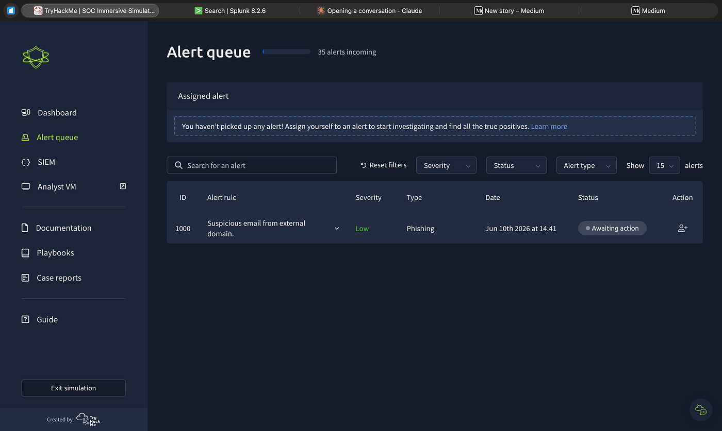Assign yourself to alert 1000
Screen dimensions: 722x431
(x=682, y=228)
